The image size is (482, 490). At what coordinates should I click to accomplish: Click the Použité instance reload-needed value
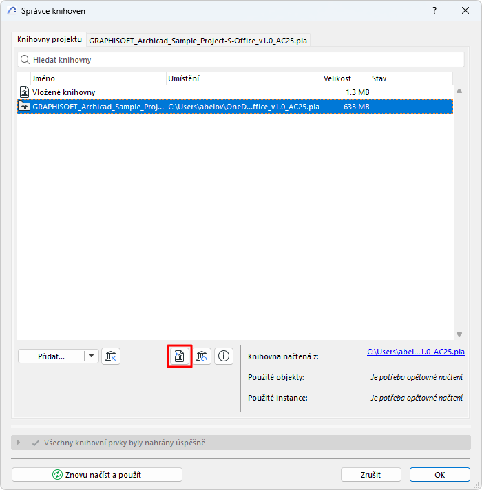tap(417, 398)
